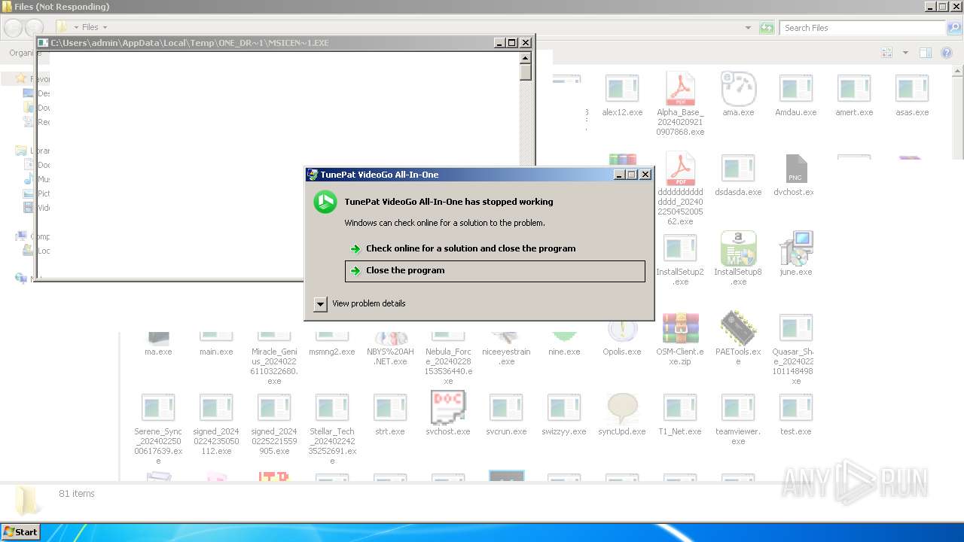Select the strt.exe file icon
Viewport: 964px width, 542px height.
pyautogui.click(x=390, y=408)
